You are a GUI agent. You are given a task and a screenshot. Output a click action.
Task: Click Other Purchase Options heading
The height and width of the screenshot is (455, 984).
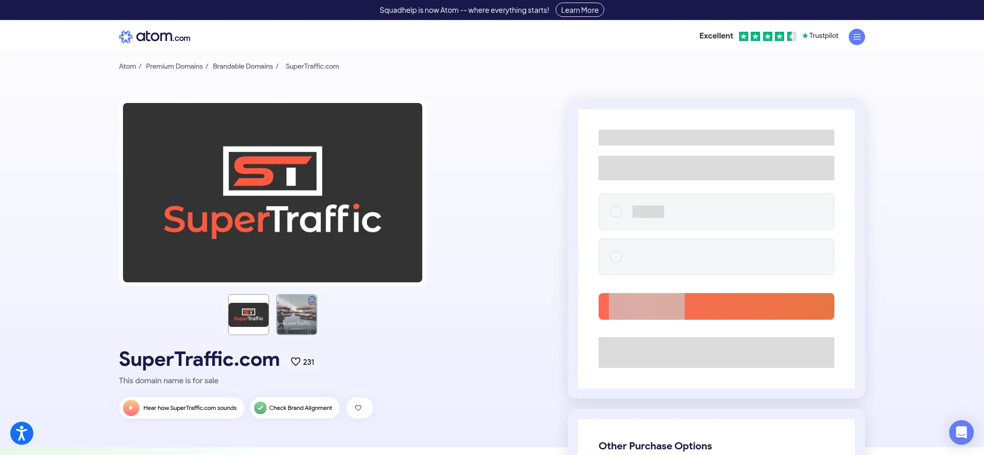pos(655,446)
